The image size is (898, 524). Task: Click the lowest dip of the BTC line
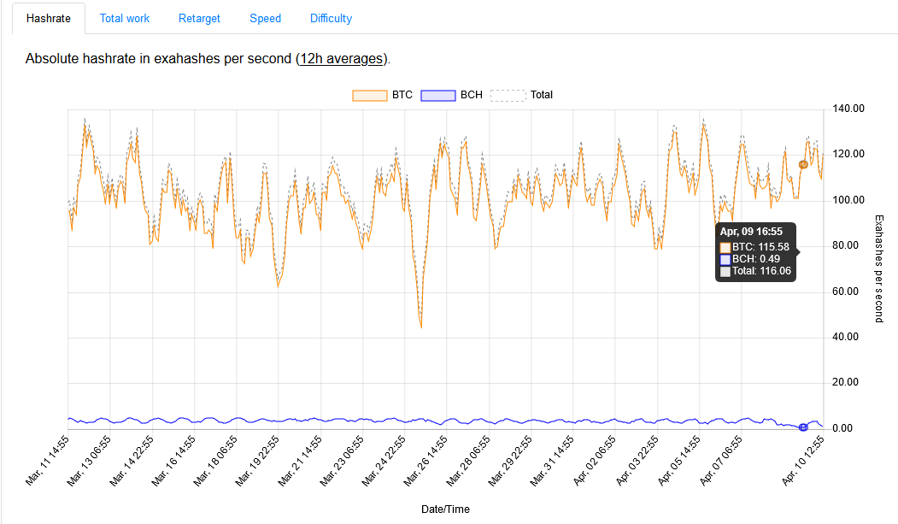(421, 327)
